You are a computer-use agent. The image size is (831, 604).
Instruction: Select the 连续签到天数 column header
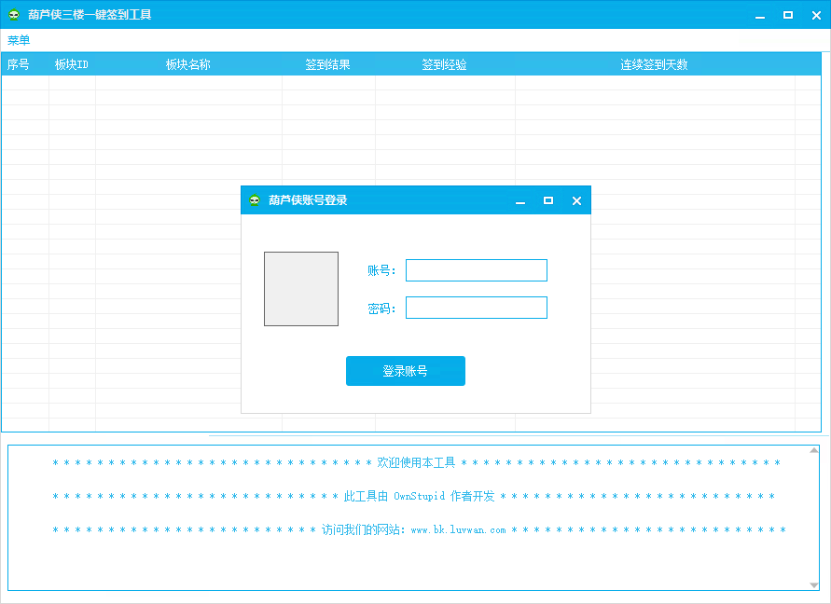click(655, 64)
